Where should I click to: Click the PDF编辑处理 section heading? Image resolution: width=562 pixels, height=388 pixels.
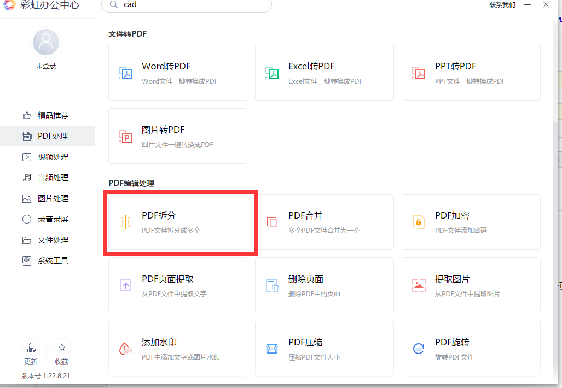click(131, 183)
